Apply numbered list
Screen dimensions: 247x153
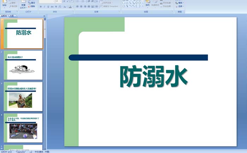click(x=84, y=1)
